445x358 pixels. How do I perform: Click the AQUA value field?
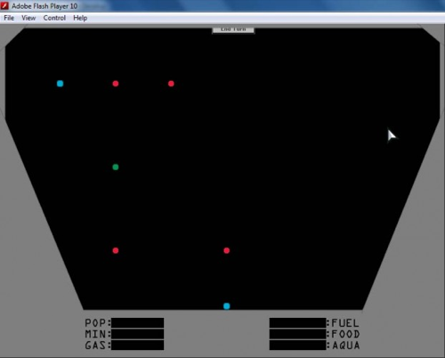click(x=297, y=345)
